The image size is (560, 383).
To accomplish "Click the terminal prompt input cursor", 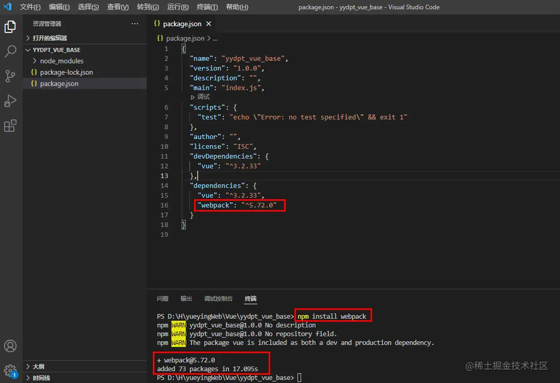I will (x=299, y=377).
